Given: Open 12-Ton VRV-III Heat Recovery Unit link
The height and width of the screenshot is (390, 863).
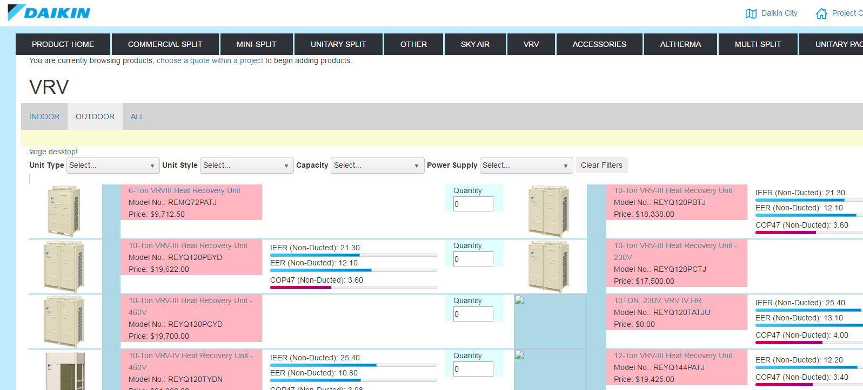Looking at the screenshot, I should (x=673, y=355).
